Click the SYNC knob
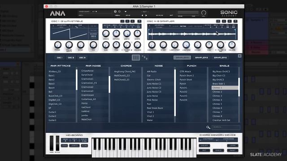Screen dimensions: 287x161 point(81,45)
